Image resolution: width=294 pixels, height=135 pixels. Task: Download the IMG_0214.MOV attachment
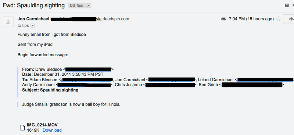[x=52, y=130]
